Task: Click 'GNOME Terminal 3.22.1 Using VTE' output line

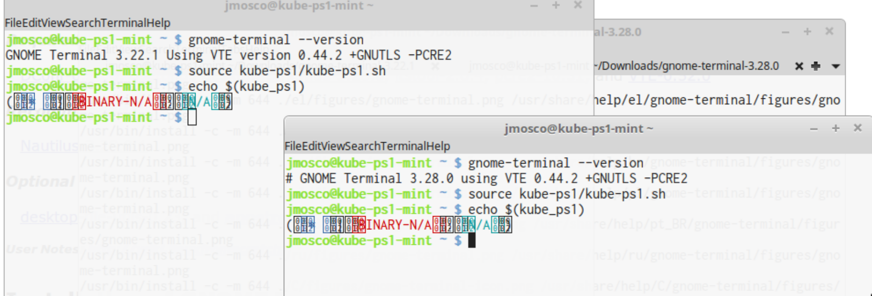Action: (228, 55)
